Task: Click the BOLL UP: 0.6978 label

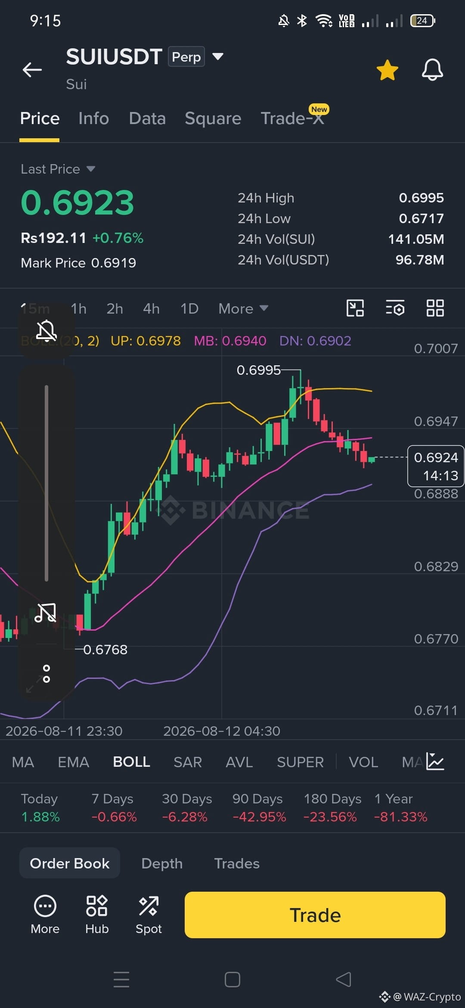Action: 146,341
